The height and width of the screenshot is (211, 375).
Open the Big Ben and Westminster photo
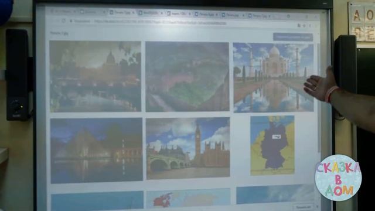[x=188, y=148]
